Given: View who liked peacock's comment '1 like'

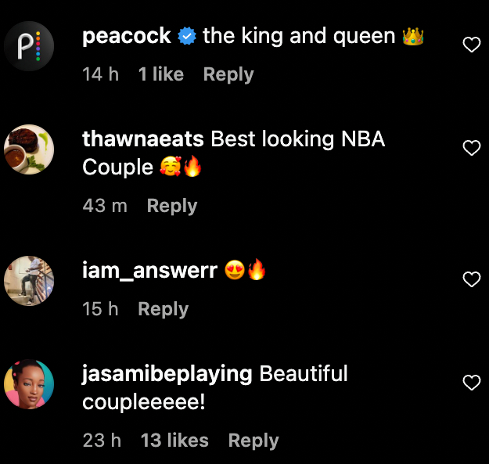Looking at the screenshot, I should (161, 74).
